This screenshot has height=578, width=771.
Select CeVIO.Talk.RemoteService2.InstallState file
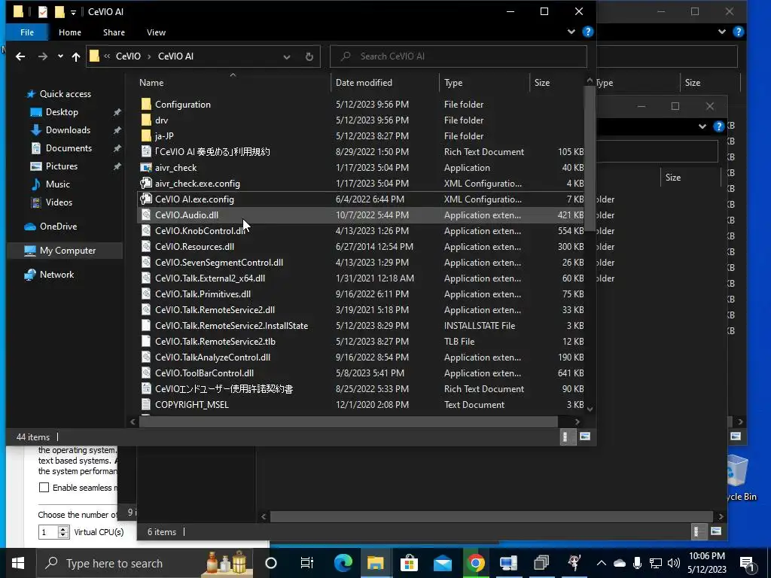click(x=231, y=325)
